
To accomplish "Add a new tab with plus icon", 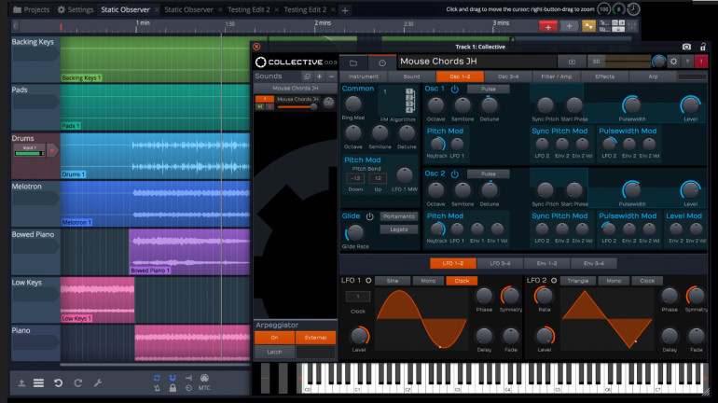I will click(x=345, y=10).
